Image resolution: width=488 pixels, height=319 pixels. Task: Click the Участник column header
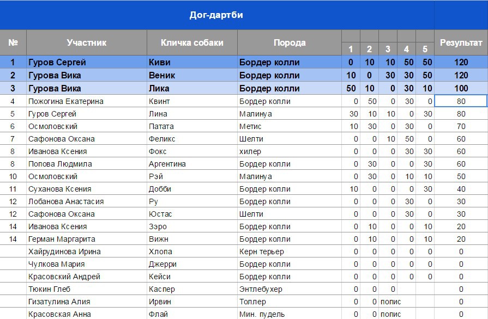point(87,42)
